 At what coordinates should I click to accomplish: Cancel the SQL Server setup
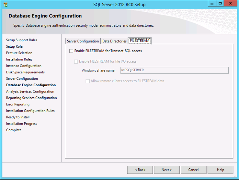click(194, 170)
